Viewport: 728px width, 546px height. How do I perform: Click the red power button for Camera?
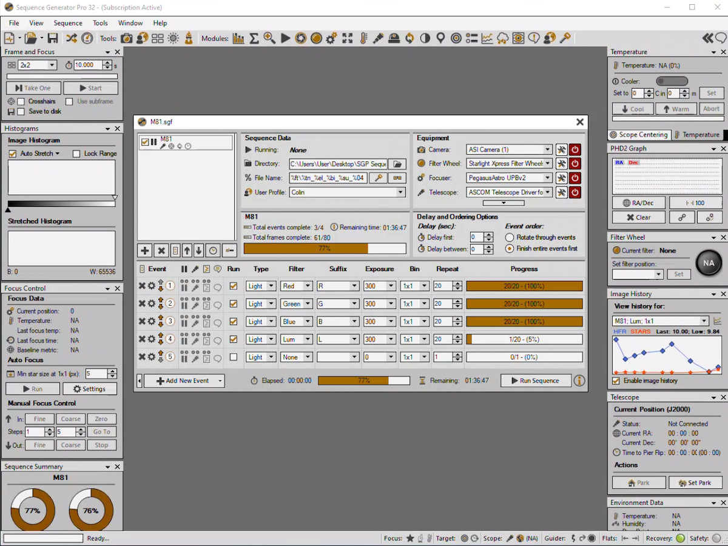tap(575, 149)
